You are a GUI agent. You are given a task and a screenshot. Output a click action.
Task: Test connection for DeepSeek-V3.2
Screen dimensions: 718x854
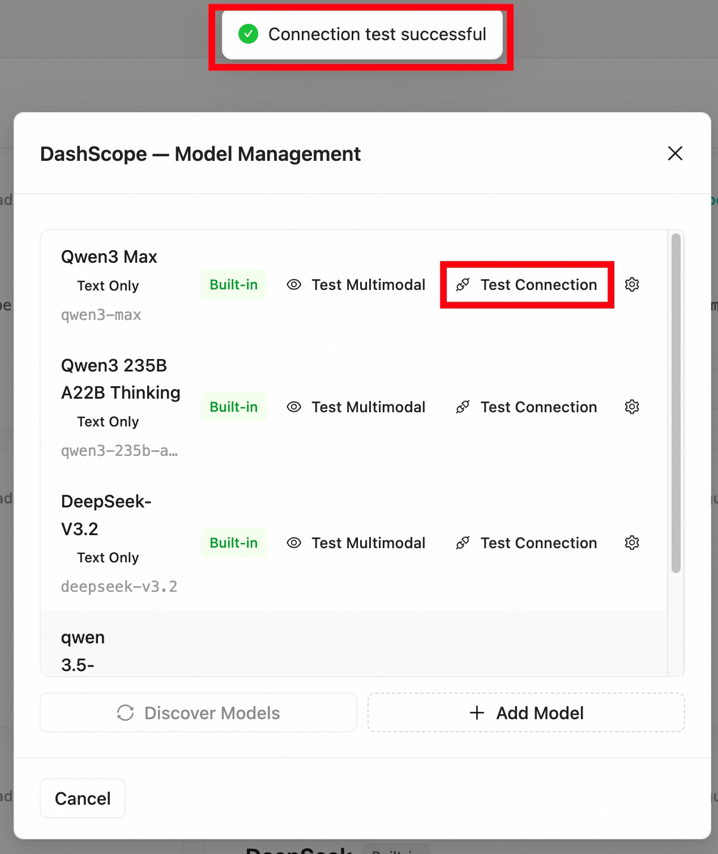527,543
